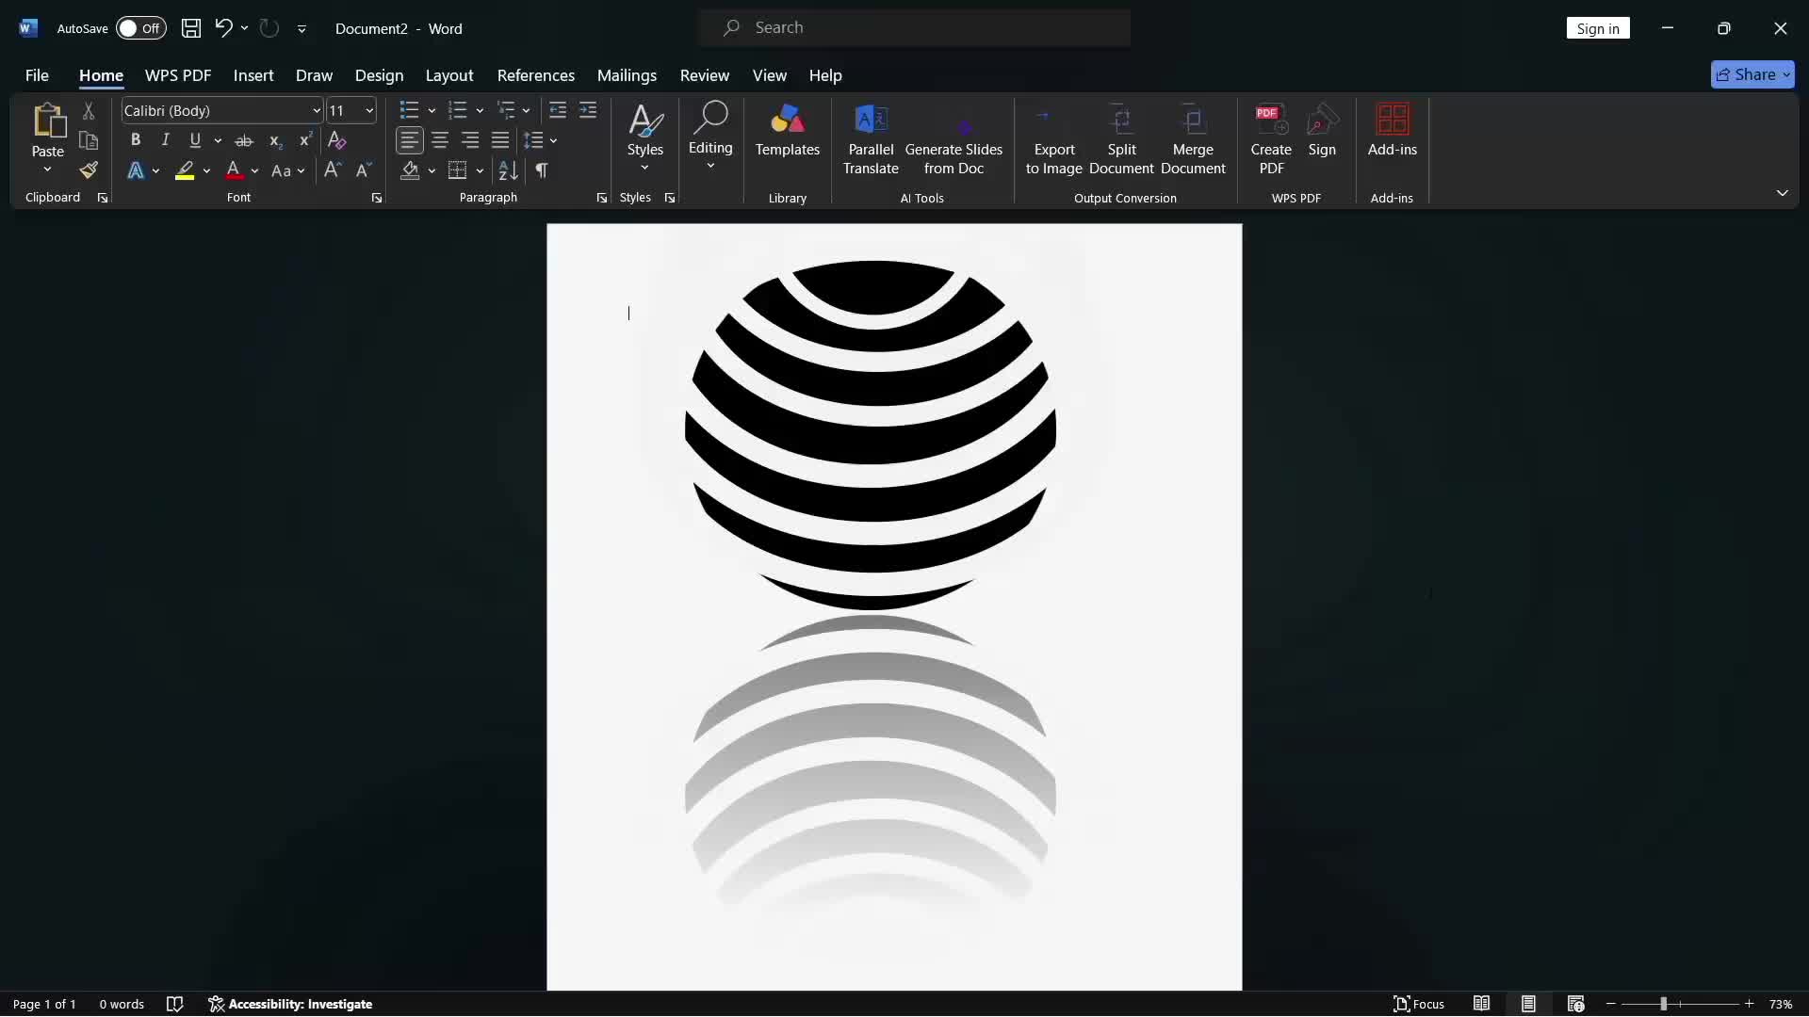Click the Grow Font icon
Image resolution: width=1809 pixels, height=1017 pixels.
point(333,170)
